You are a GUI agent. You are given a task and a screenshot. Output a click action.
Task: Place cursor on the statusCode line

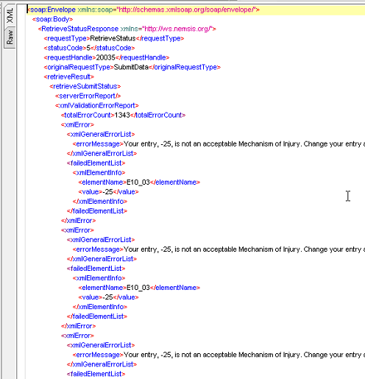tap(89, 48)
